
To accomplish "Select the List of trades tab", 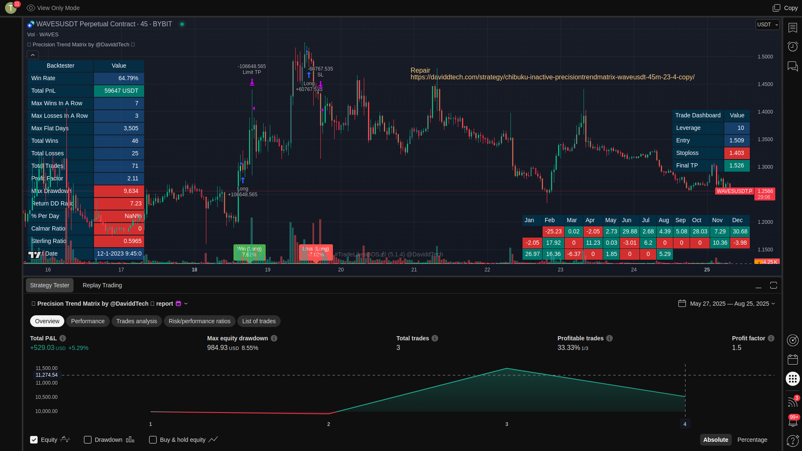I will tap(259, 321).
